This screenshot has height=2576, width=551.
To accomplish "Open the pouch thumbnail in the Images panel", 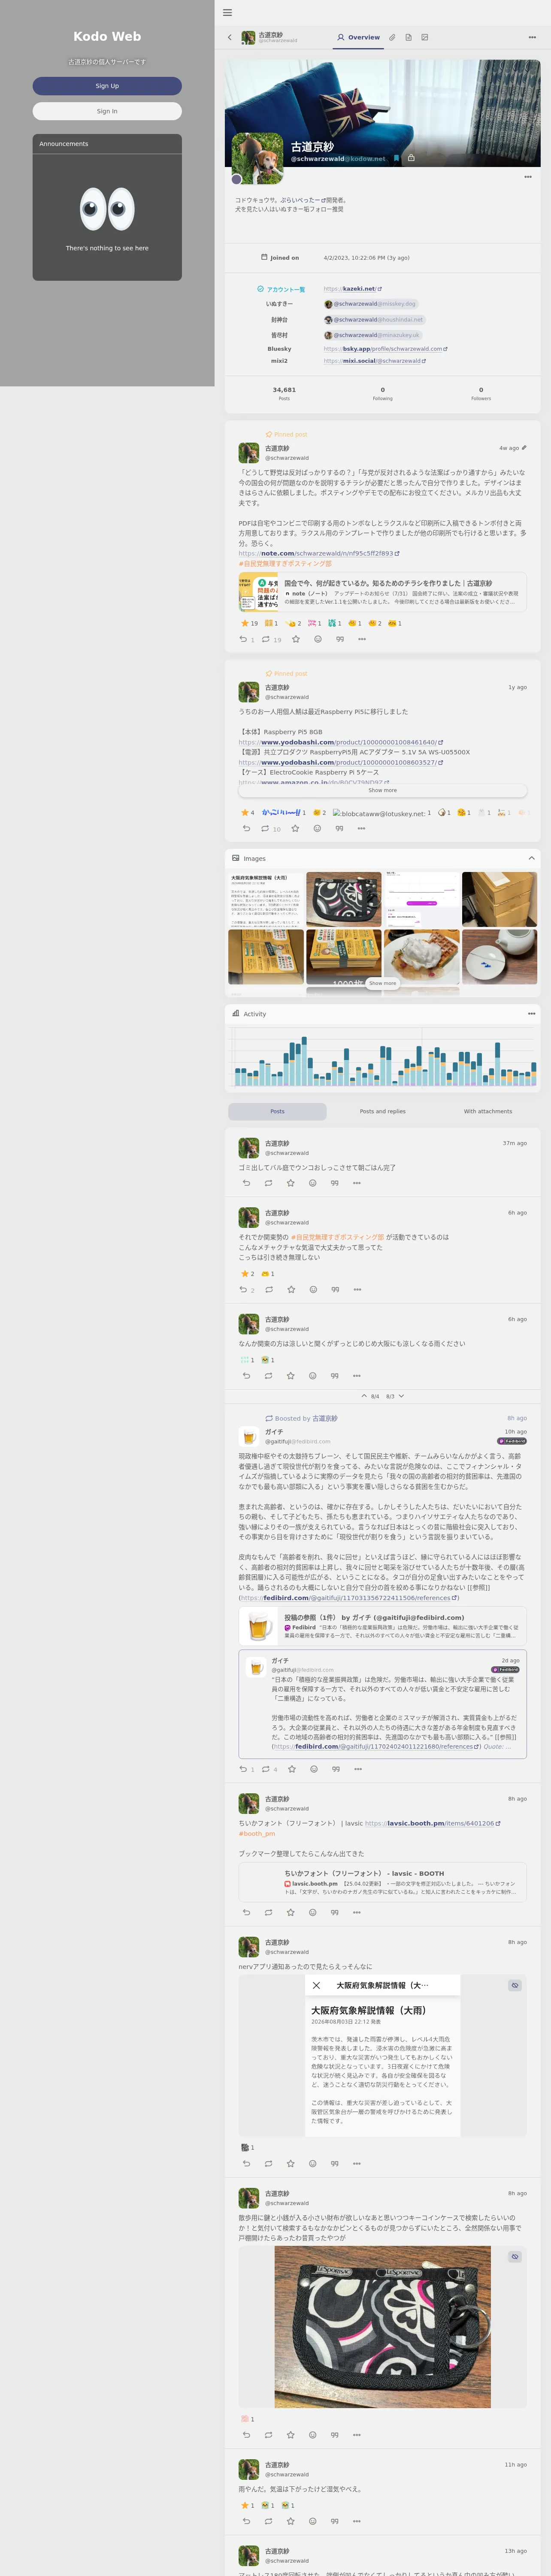I will point(344,899).
